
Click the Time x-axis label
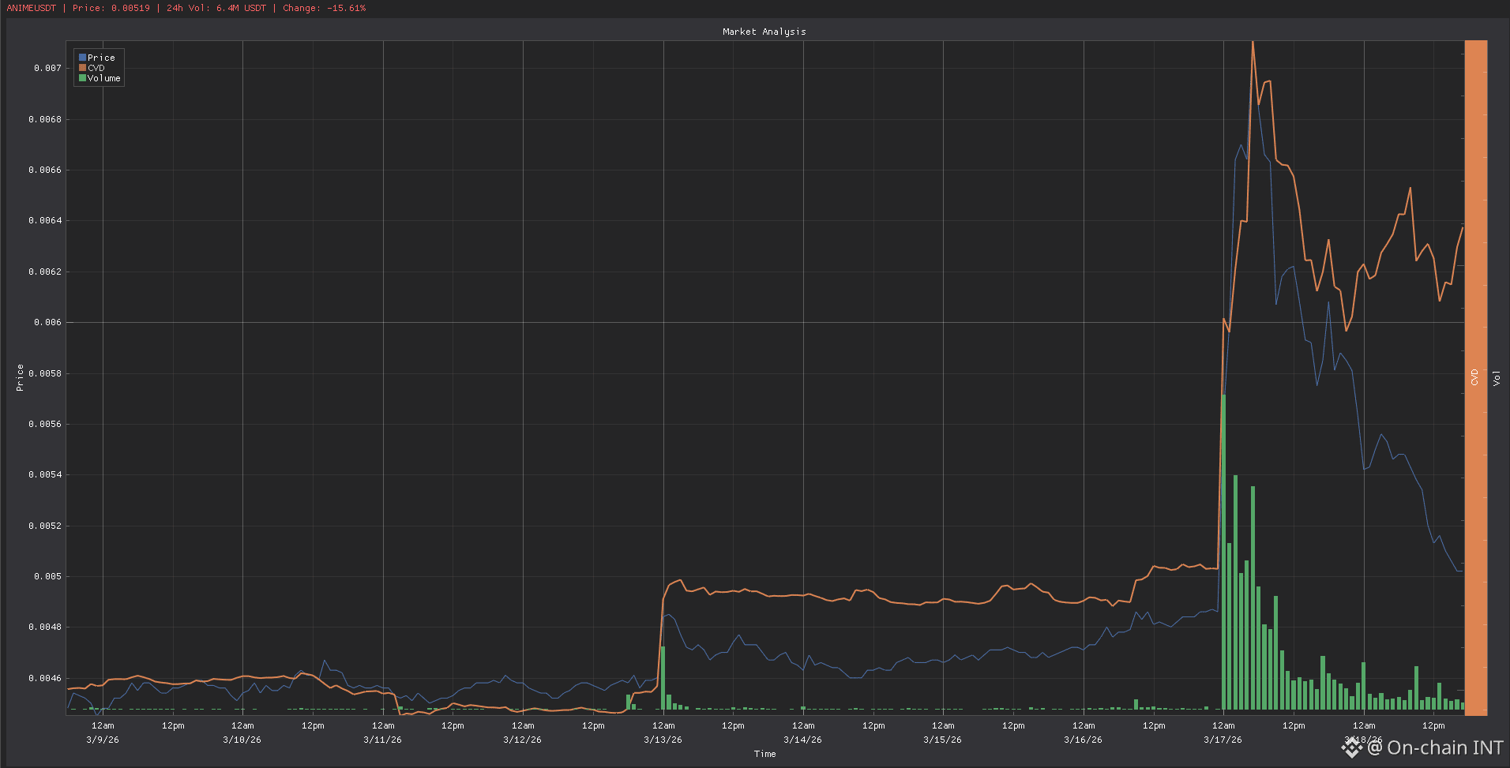(764, 754)
